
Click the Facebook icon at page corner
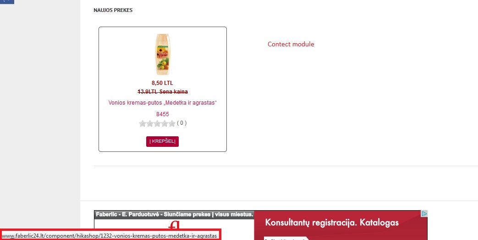coord(7,1)
